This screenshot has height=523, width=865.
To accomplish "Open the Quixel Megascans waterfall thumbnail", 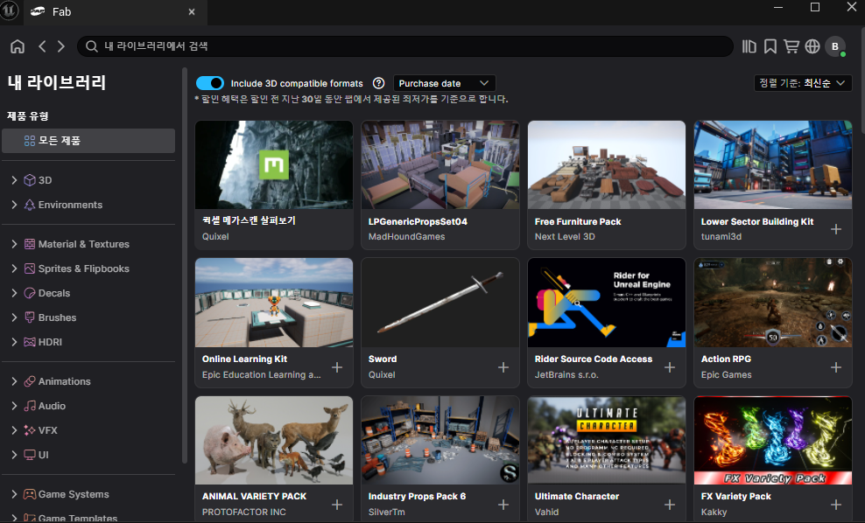I will [x=274, y=164].
